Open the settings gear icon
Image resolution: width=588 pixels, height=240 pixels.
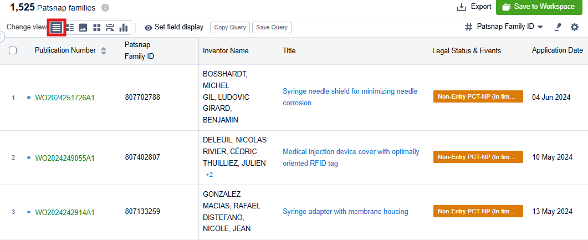[575, 27]
